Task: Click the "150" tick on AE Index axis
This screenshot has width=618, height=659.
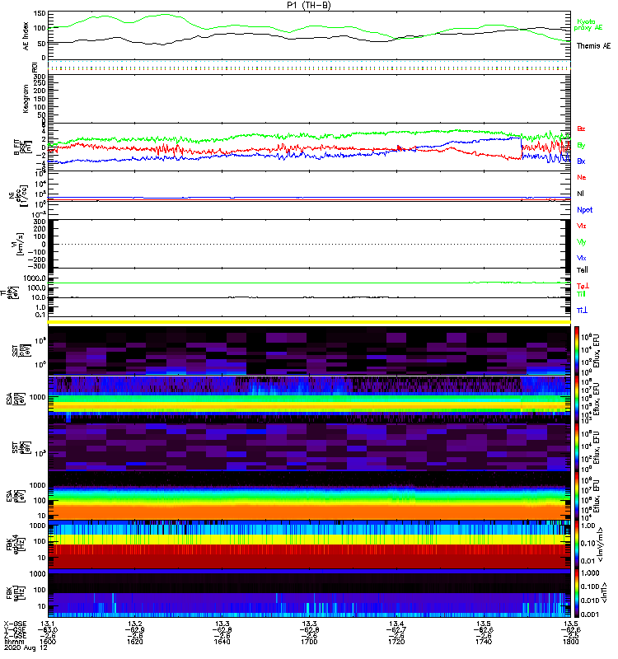Action: coord(39,13)
